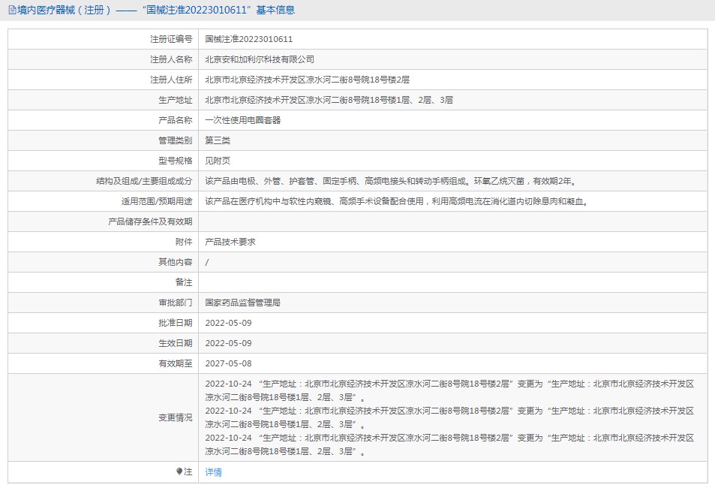Click the registrant address ending in 18号楼2层
This screenshot has height=488, width=715.
[x=308, y=80]
